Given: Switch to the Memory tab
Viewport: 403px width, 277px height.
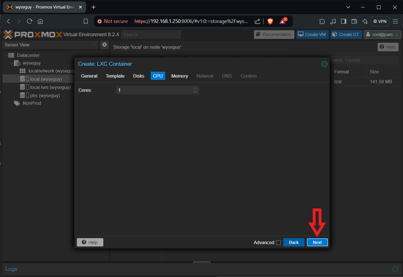Looking at the screenshot, I should [x=180, y=76].
